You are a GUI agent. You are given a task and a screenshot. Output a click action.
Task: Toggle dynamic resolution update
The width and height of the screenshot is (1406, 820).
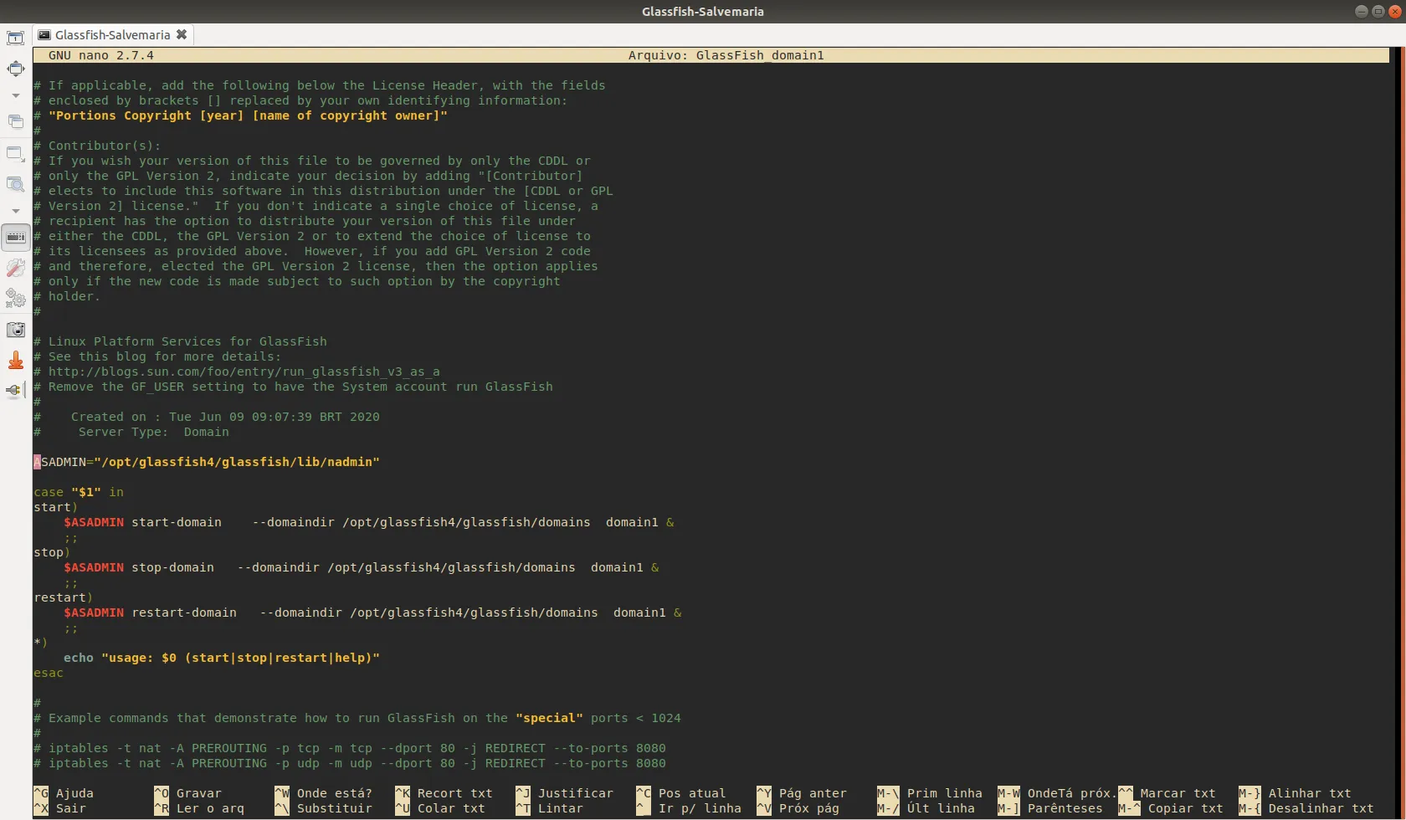coord(15,154)
